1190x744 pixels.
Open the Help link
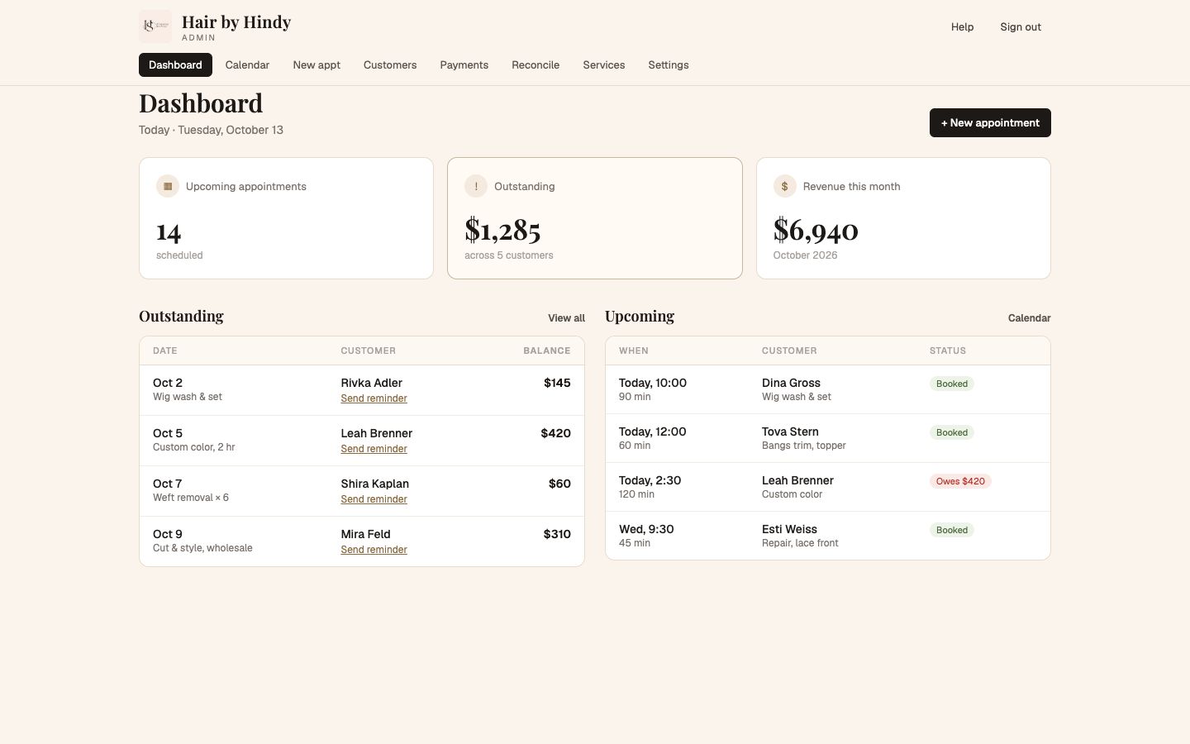point(962,26)
